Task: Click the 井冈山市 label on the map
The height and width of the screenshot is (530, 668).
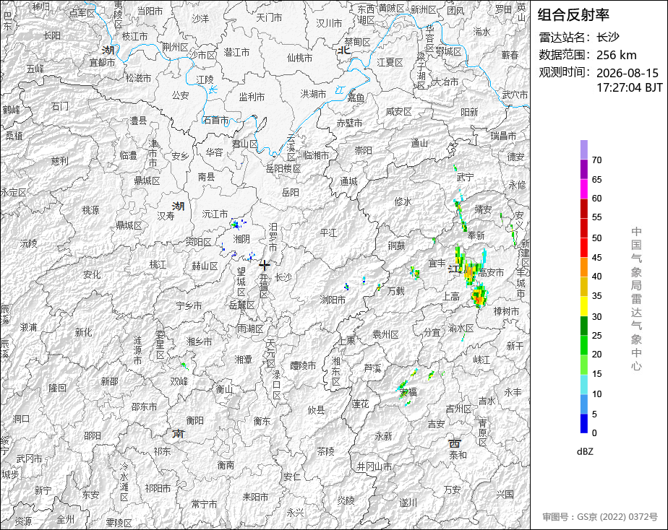Action: pos(374,466)
